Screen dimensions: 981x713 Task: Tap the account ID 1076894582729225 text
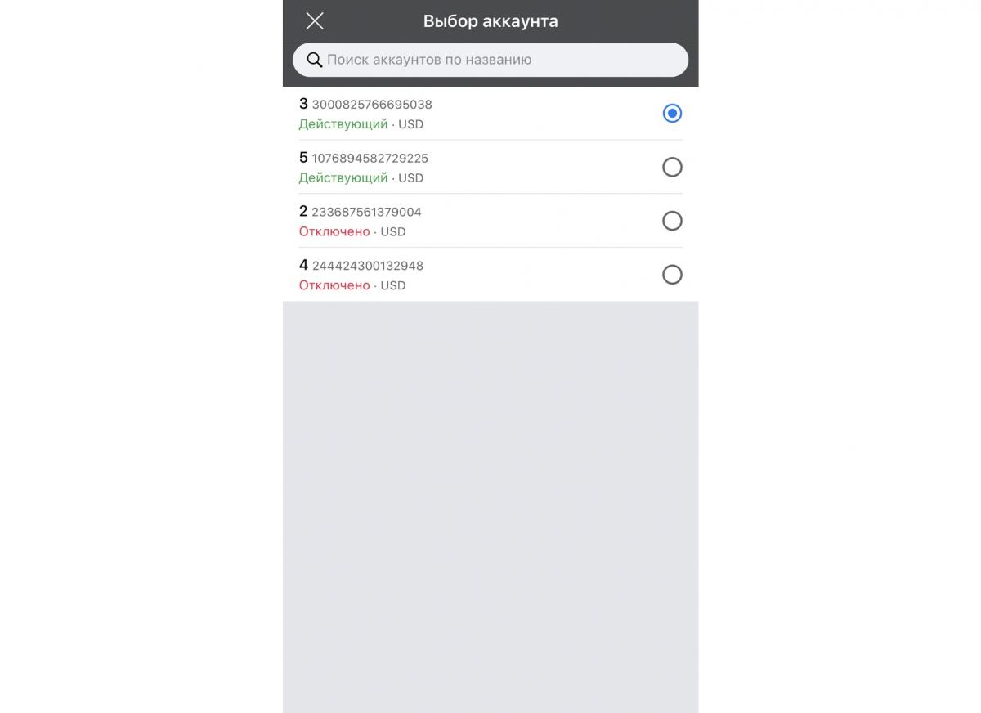pos(370,159)
